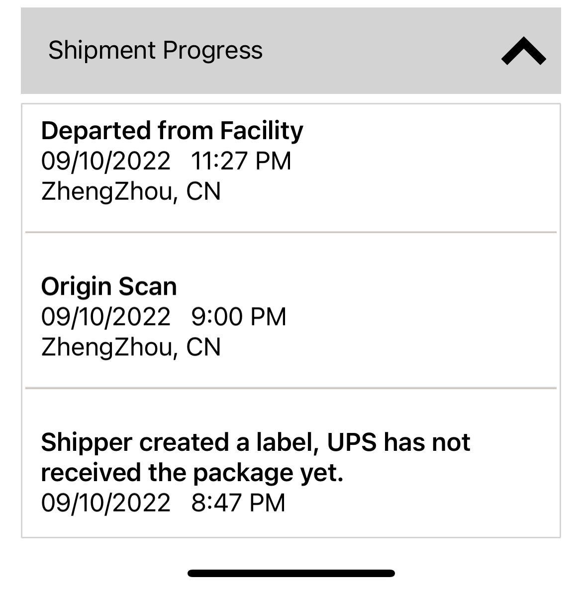Tap the word UPS in label message
582x589 pixels.
[x=352, y=442]
